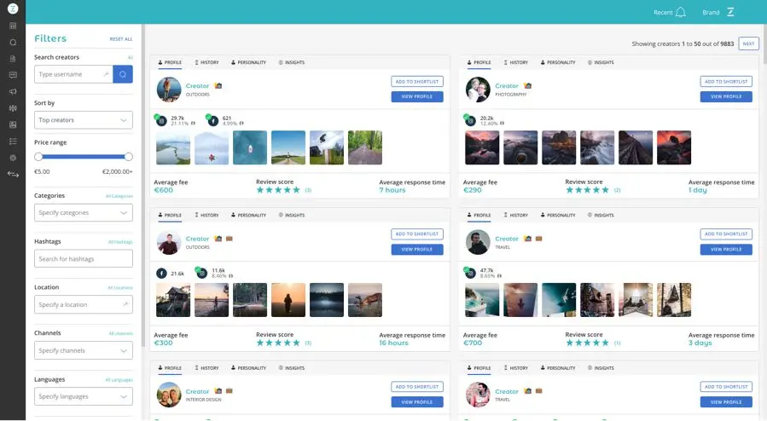
Task: Open the settings gear icon in the sidebar
Action: [13, 158]
